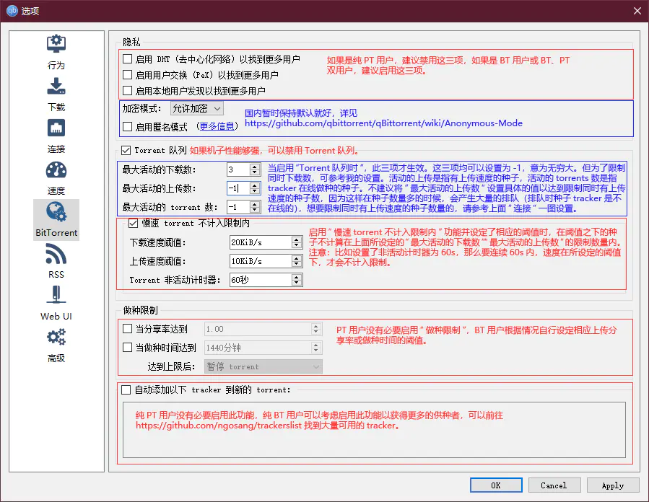Open the RSS feed icon
Image resolution: width=649 pixels, height=502 pixels.
click(x=56, y=254)
